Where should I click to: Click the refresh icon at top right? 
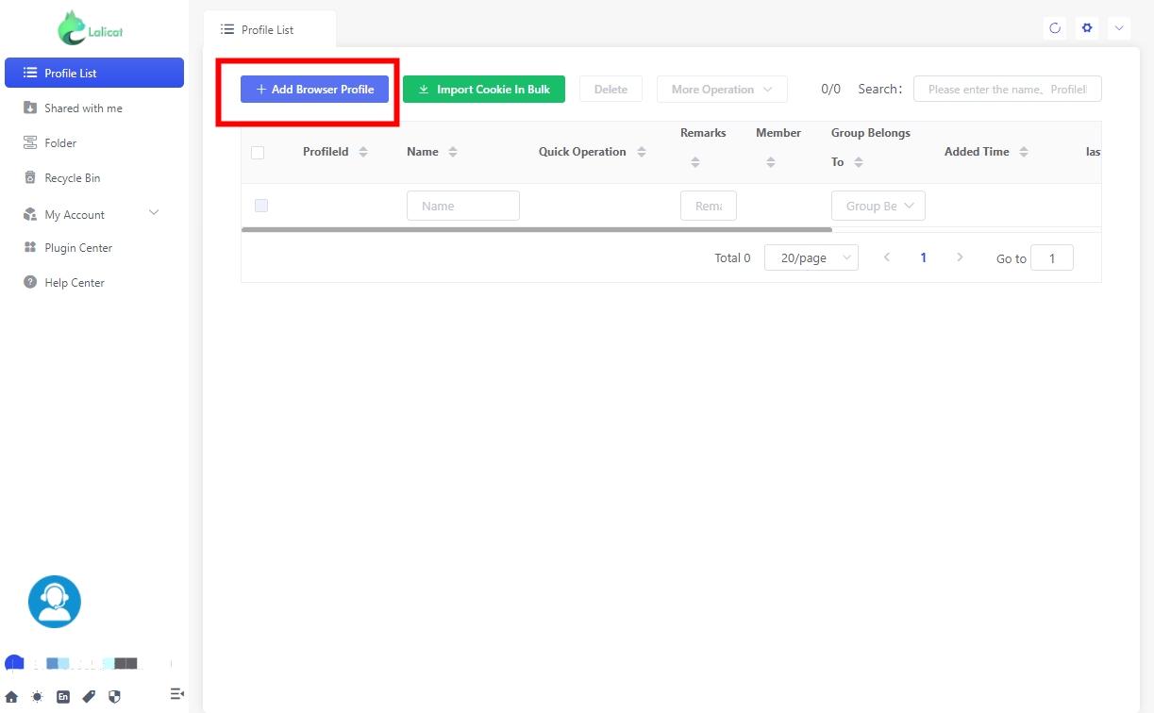click(x=1055, y=28)
